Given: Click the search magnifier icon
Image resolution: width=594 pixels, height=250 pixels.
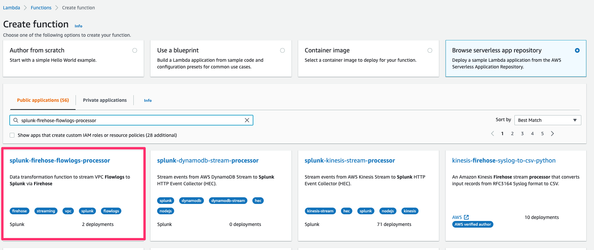Looking at the screenshot, I should [x=16, y=120].
